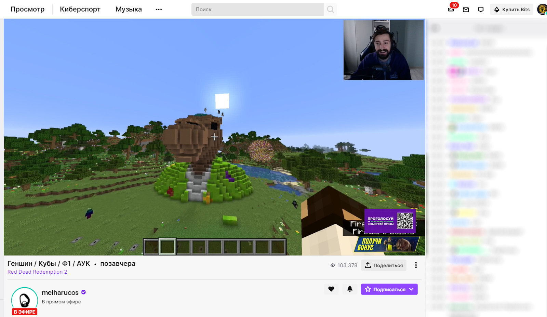Viewport: 547px width, 317px height.
Task: Click the stream title Геншин / Кубы / Ф1 / АУК
Action: tap(49, 263)
